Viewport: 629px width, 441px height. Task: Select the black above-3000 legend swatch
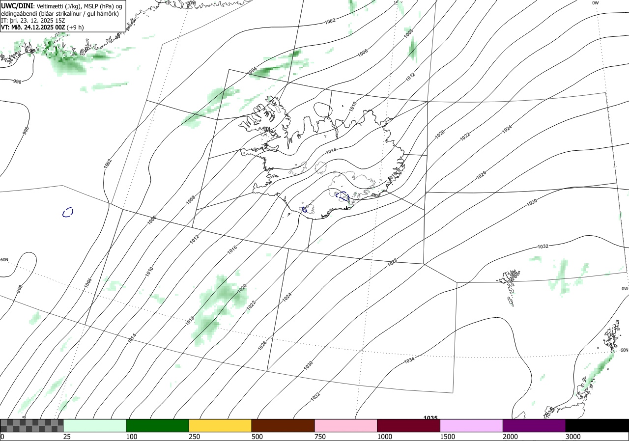[x=597, y=425]
